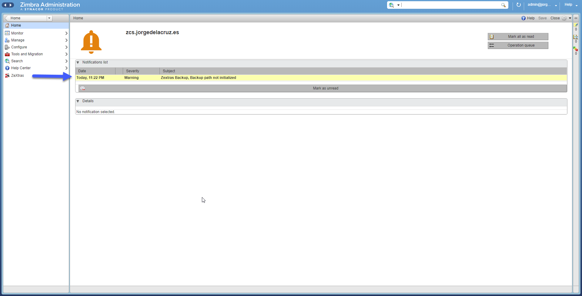Screen dimensions: 582x296
Task: Open the Manage section icon
Action: click(7, 40)
